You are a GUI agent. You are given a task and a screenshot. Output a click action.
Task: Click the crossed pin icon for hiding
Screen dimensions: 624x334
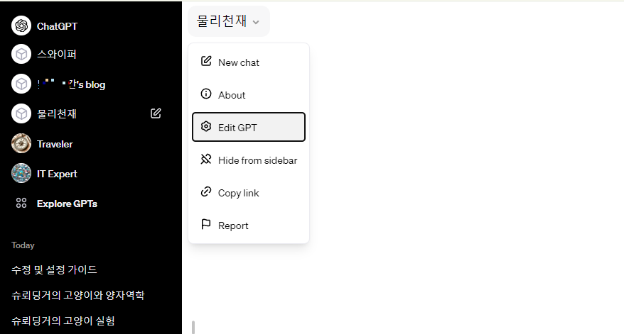206,160
